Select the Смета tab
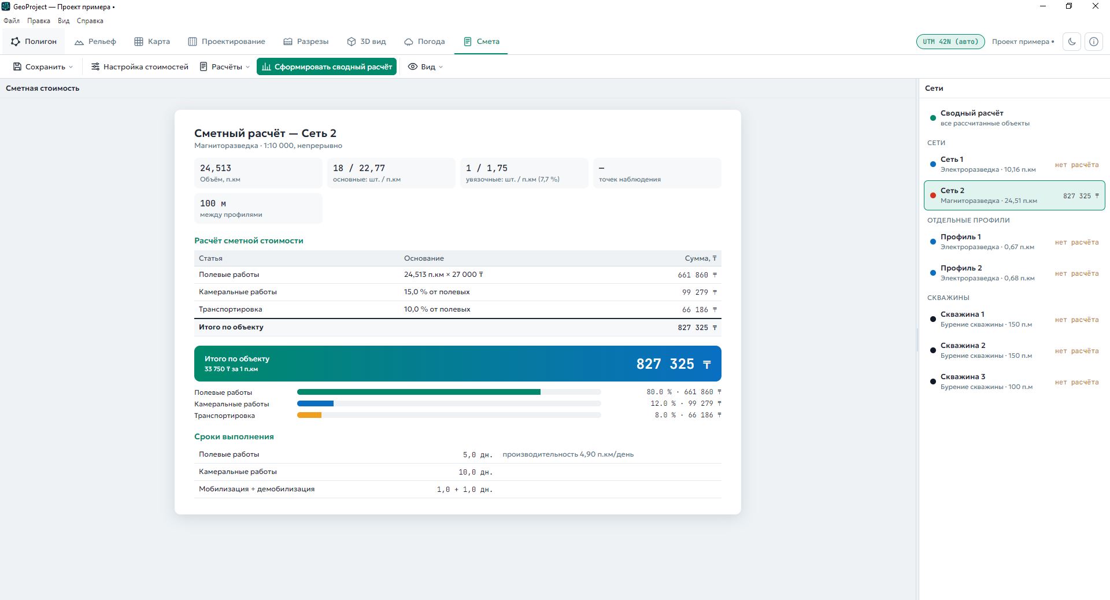 (481, 42)
